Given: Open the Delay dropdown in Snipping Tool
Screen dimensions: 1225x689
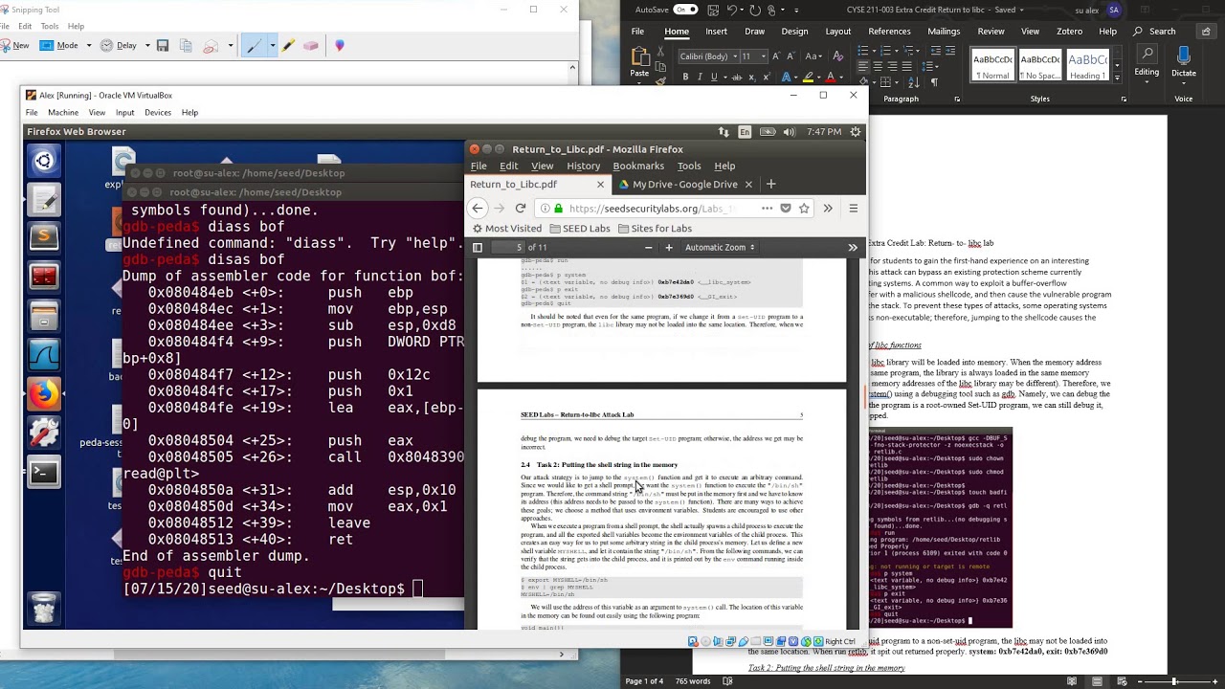Looking at the screenshot, I should (146, 45).
